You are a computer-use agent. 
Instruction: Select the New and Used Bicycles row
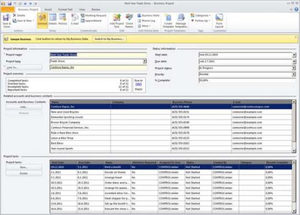(x=171, y=112)
